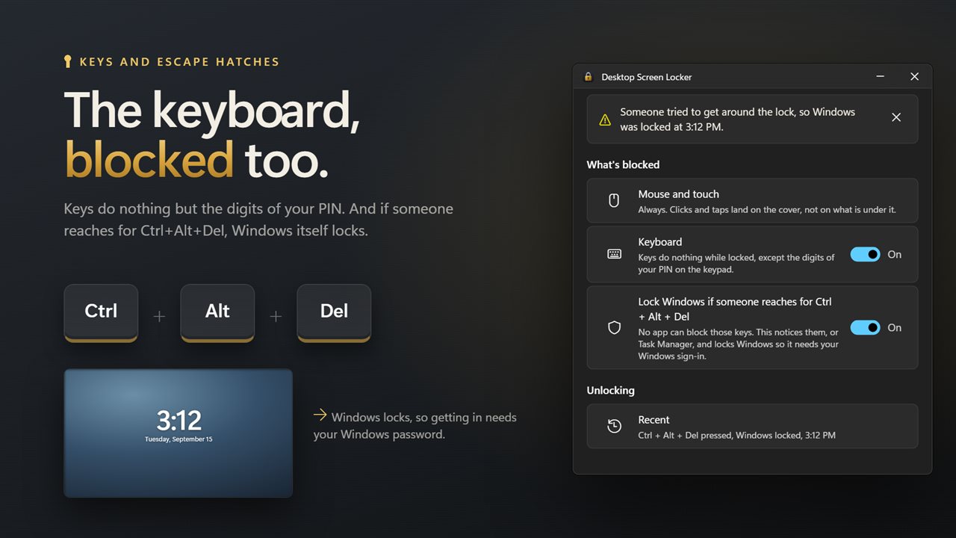Click "Lock Windows if someone reaches for Ctrl" title
The image size is (956, 538).
click(x=735, y=309)
